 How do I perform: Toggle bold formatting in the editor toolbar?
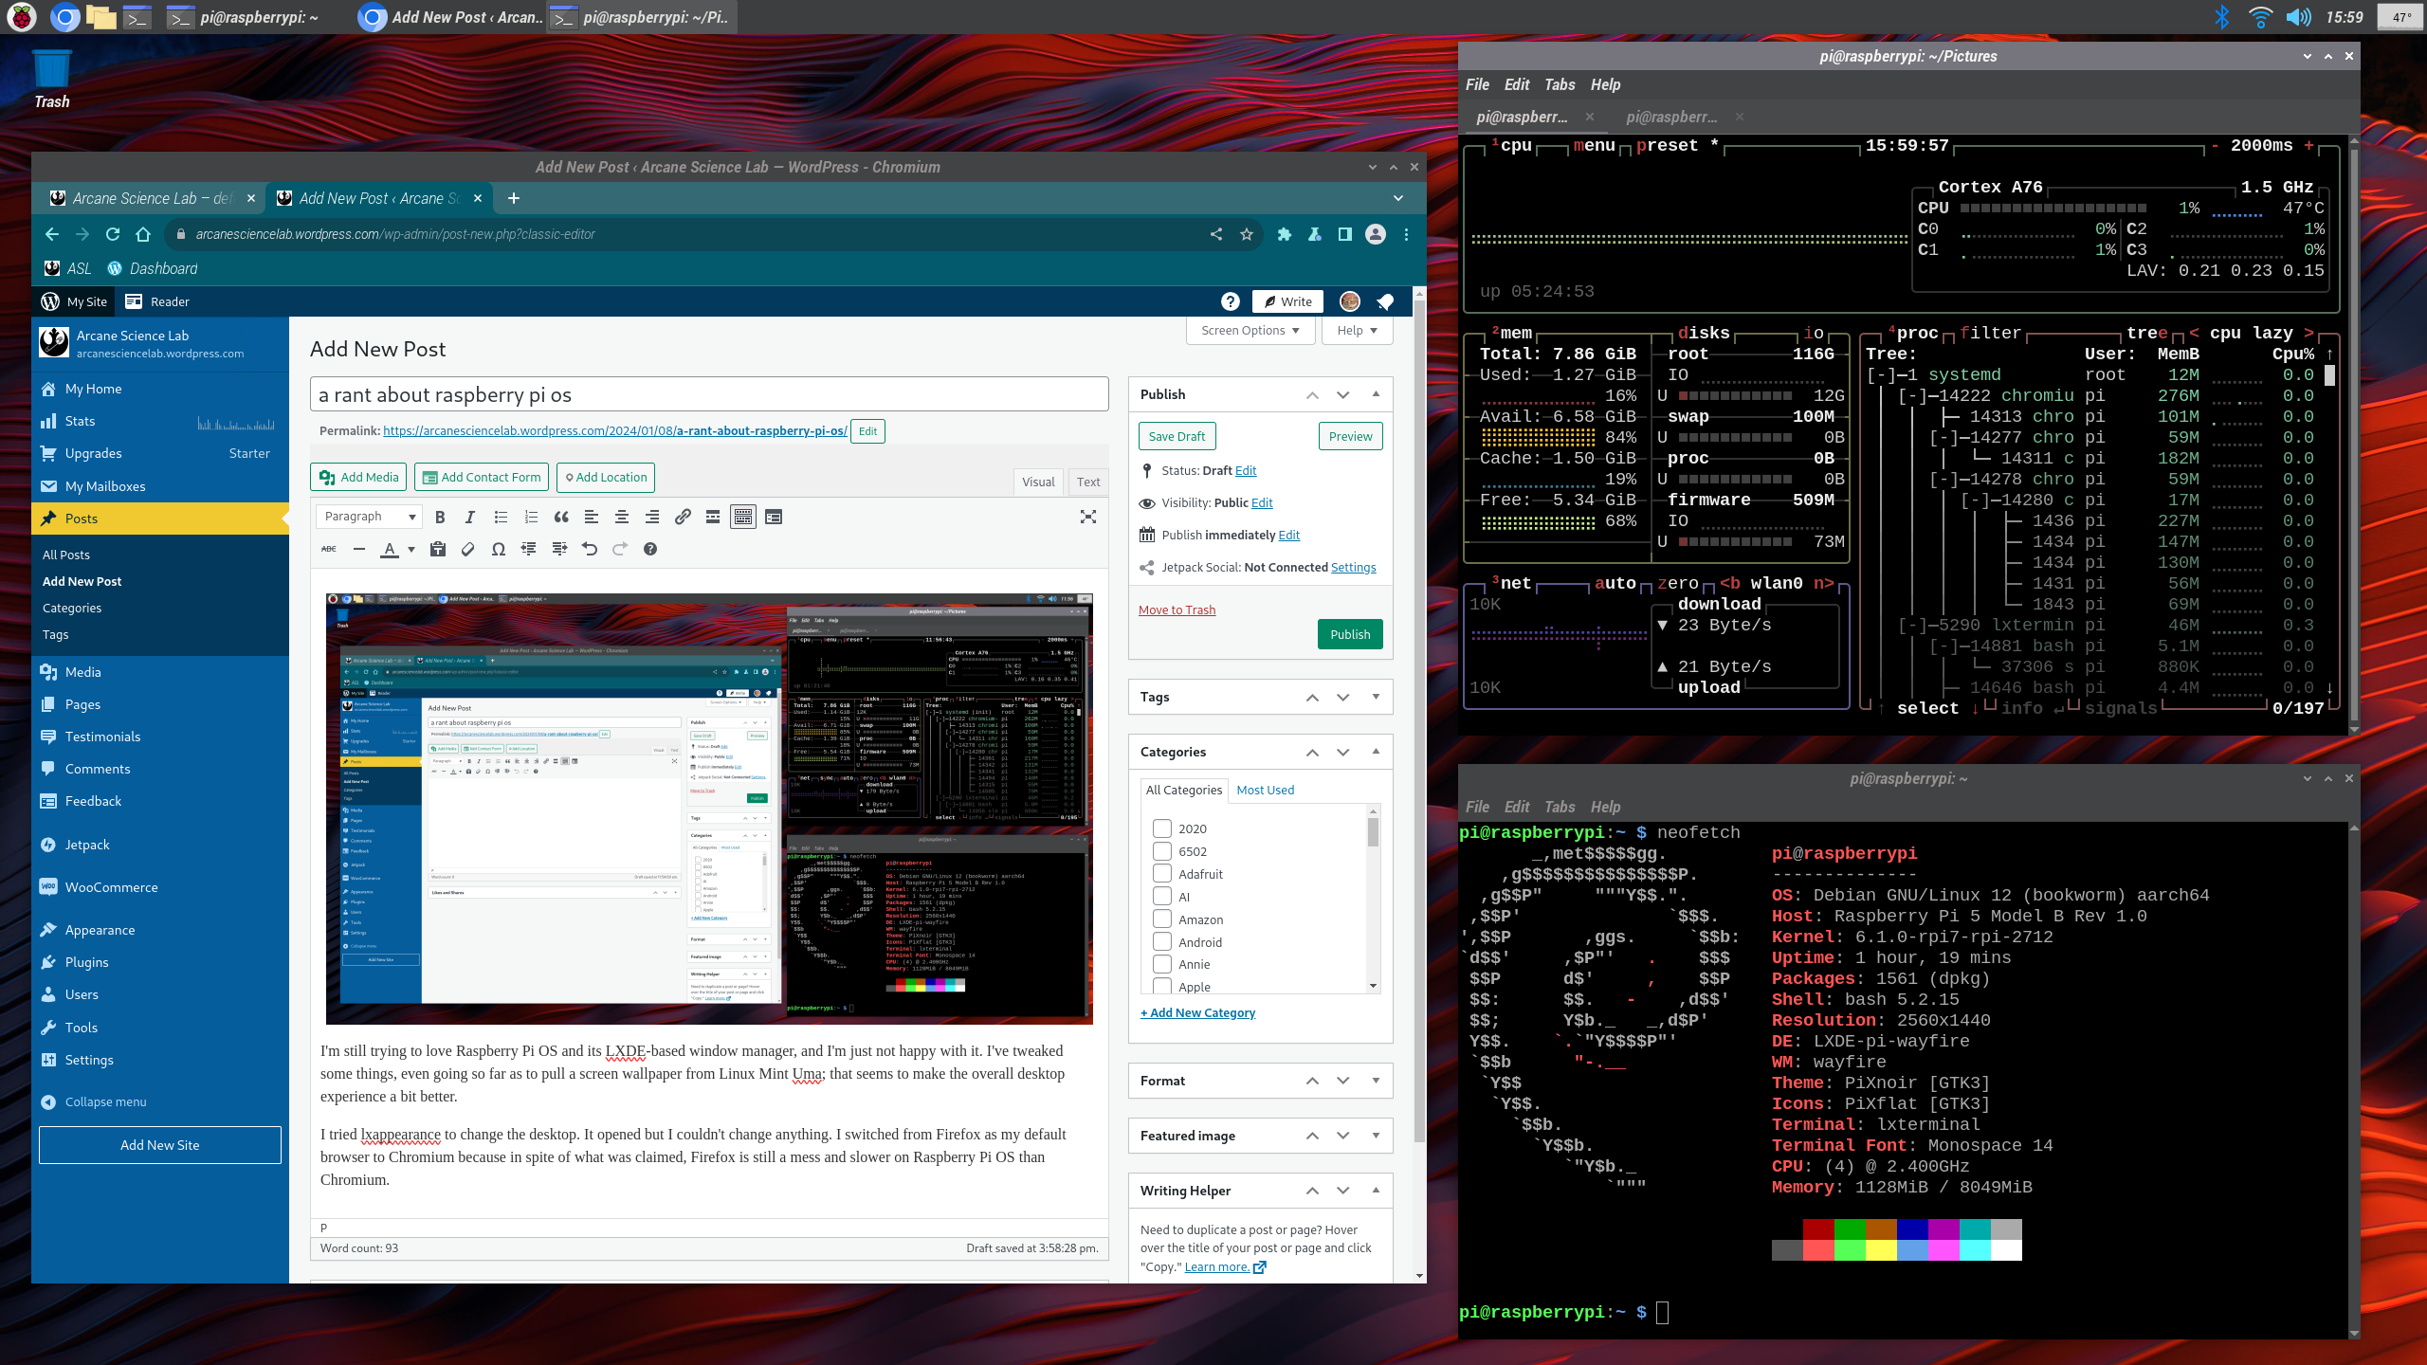pos(440,517)
